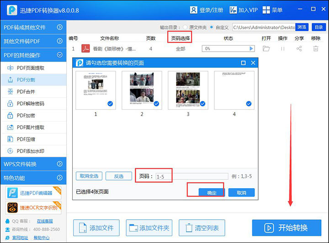The height and width of the screenshot is (243, 329).
Task: Choose PDF解除密码 from sidebar
Action: (33, 104)
